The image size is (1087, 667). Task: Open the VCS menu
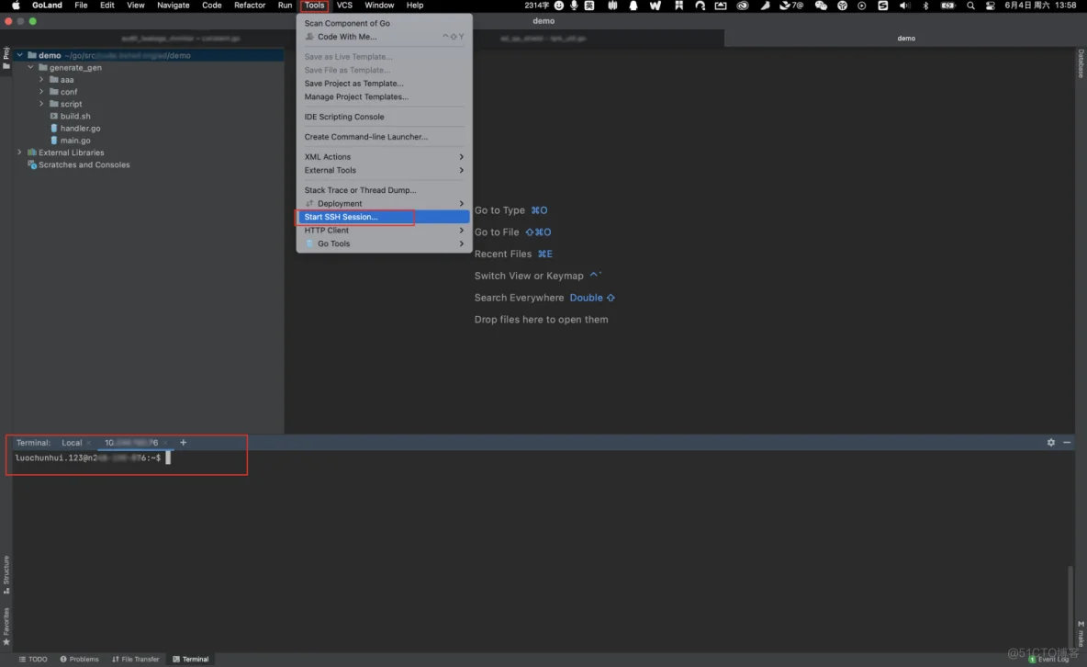pyautogui.click(x=344, y=6)
